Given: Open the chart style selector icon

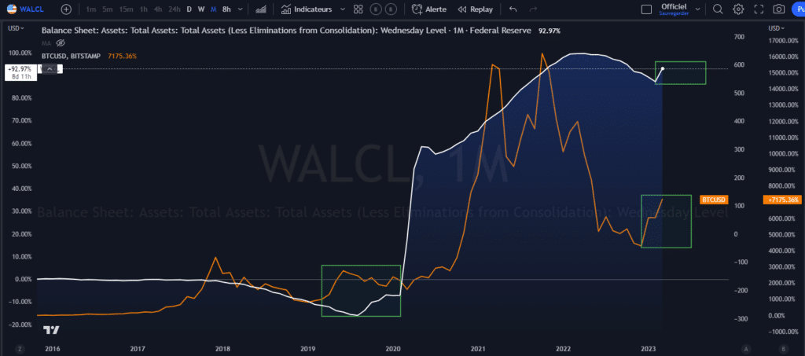Looking at the screenshot, I should pyautogui.click(x=261, y=9).
